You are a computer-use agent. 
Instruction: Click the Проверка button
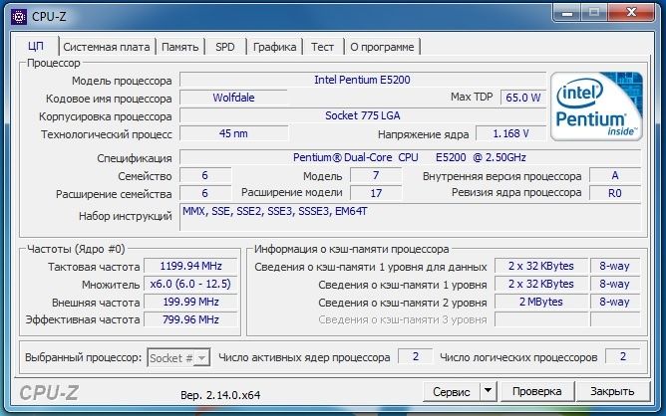536,391
